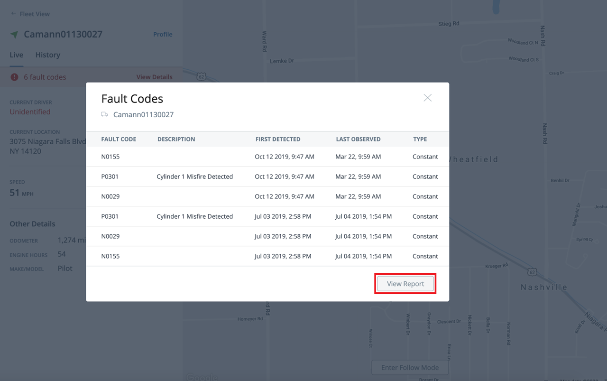607x381 pixels.
Task: Click the View Report button
Action: pos(405,284)
